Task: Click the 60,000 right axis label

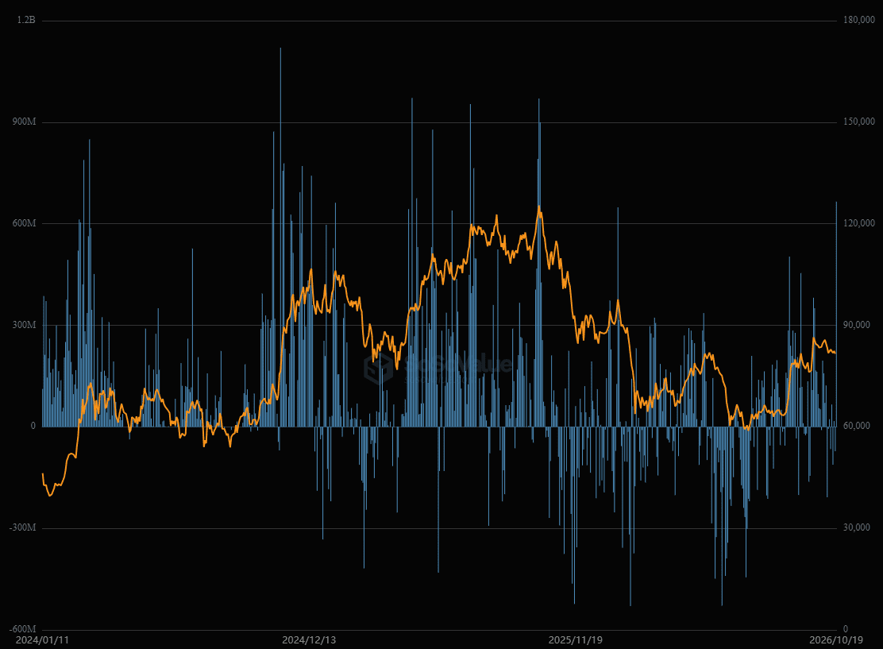Action: [x=857, y=427]
